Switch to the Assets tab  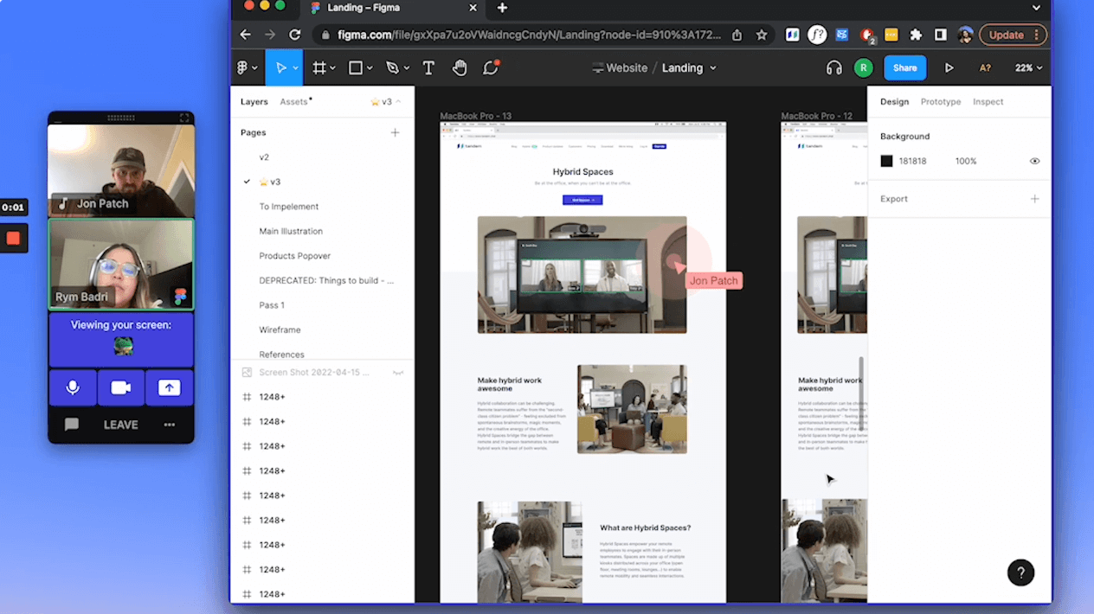[294, 102]
